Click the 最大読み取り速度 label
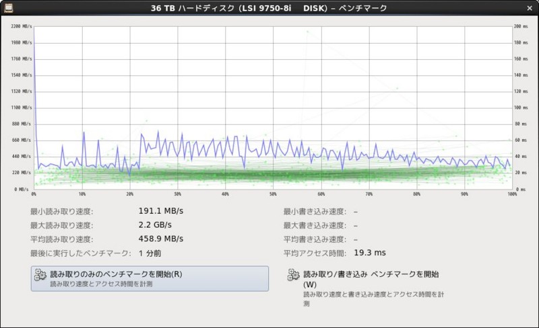The width and height of the screenshot is (539, 328). [x=61, y=225]
